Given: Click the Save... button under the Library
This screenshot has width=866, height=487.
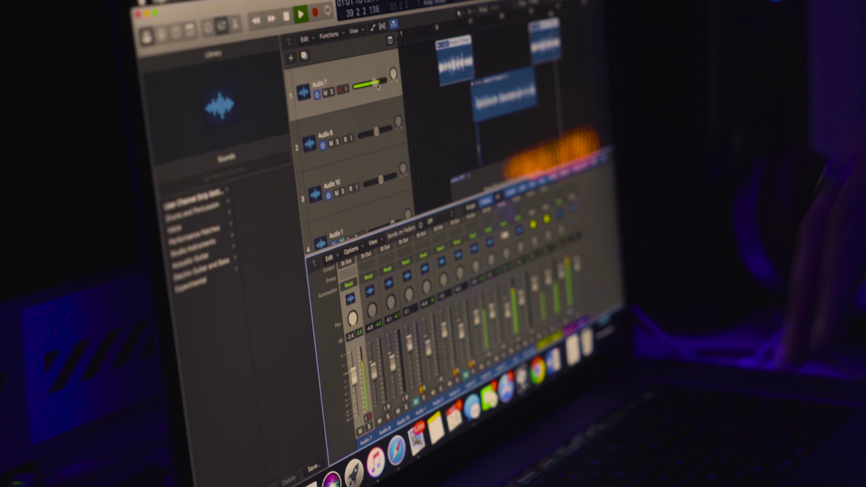Looking at the screenshot, I should [313, 469].
